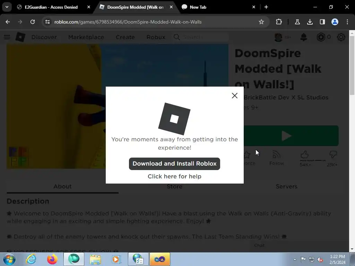Close the New Tab tab
The width and height of the screenshot is (355, 266).
[x=254, y=7]
